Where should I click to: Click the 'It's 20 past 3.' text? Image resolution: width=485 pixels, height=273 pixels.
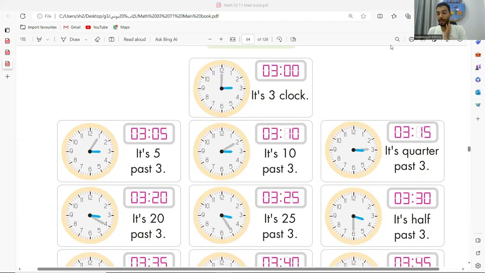[x=148, y=226]
